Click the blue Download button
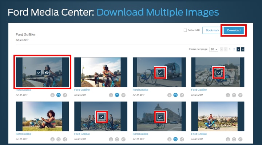Image resolution: width=262 pixels, height=145 pixels. (x=234, y=30)
